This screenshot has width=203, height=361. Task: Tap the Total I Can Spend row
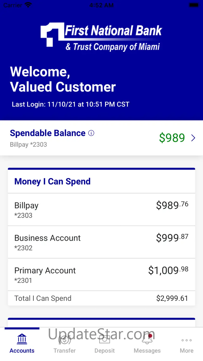coord(102,298)
